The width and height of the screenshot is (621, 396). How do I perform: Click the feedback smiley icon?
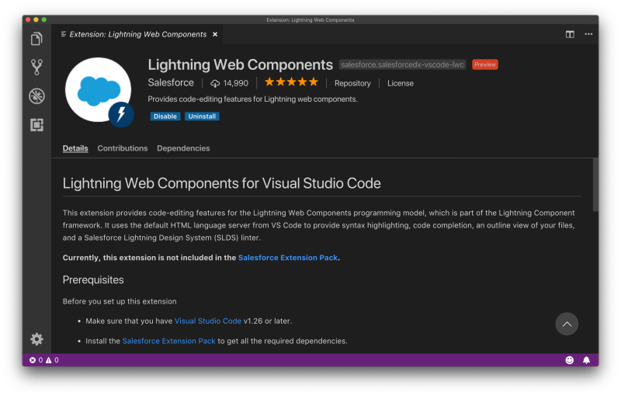click(570, 360)
